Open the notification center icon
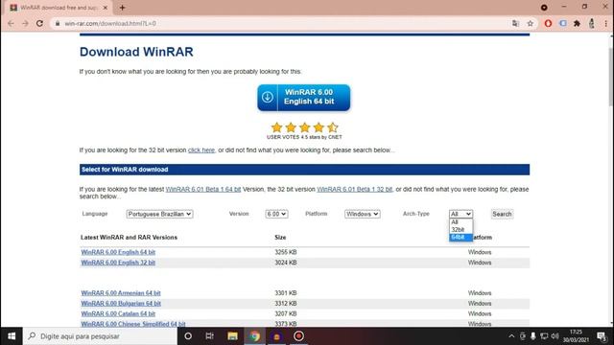The width and height of the screenshot is (614, 345). tap(602, 336)
